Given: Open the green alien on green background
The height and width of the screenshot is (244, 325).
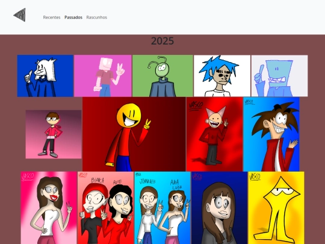Looking at the screenshot, I should click(x=162, y=76).
